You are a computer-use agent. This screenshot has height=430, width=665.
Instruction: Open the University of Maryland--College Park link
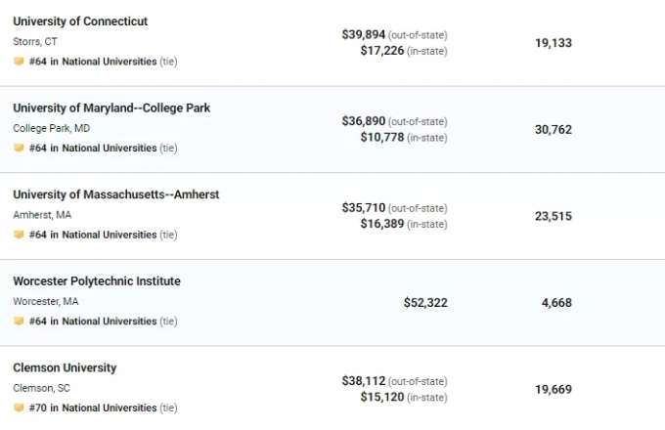click(111, 108)
